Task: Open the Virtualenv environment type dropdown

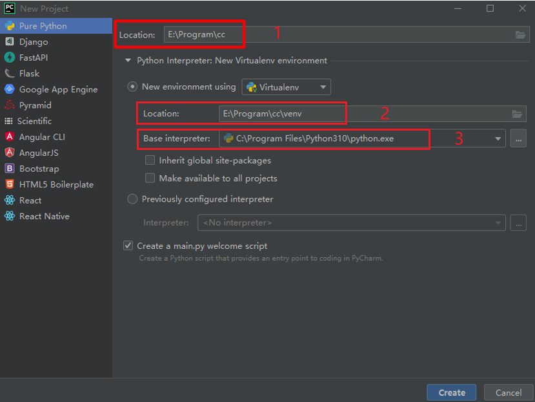Action: coord(286,87)
